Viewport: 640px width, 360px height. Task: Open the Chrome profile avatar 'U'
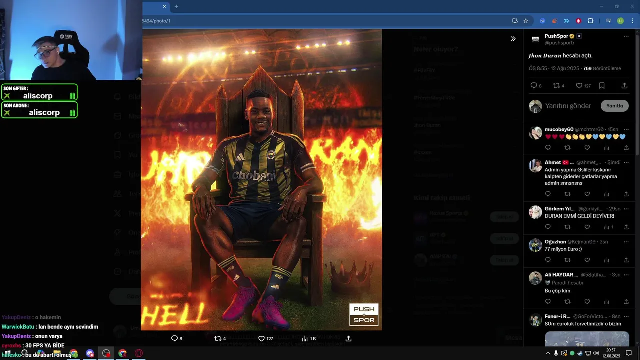pyautogui.click(x=620, y=21)
